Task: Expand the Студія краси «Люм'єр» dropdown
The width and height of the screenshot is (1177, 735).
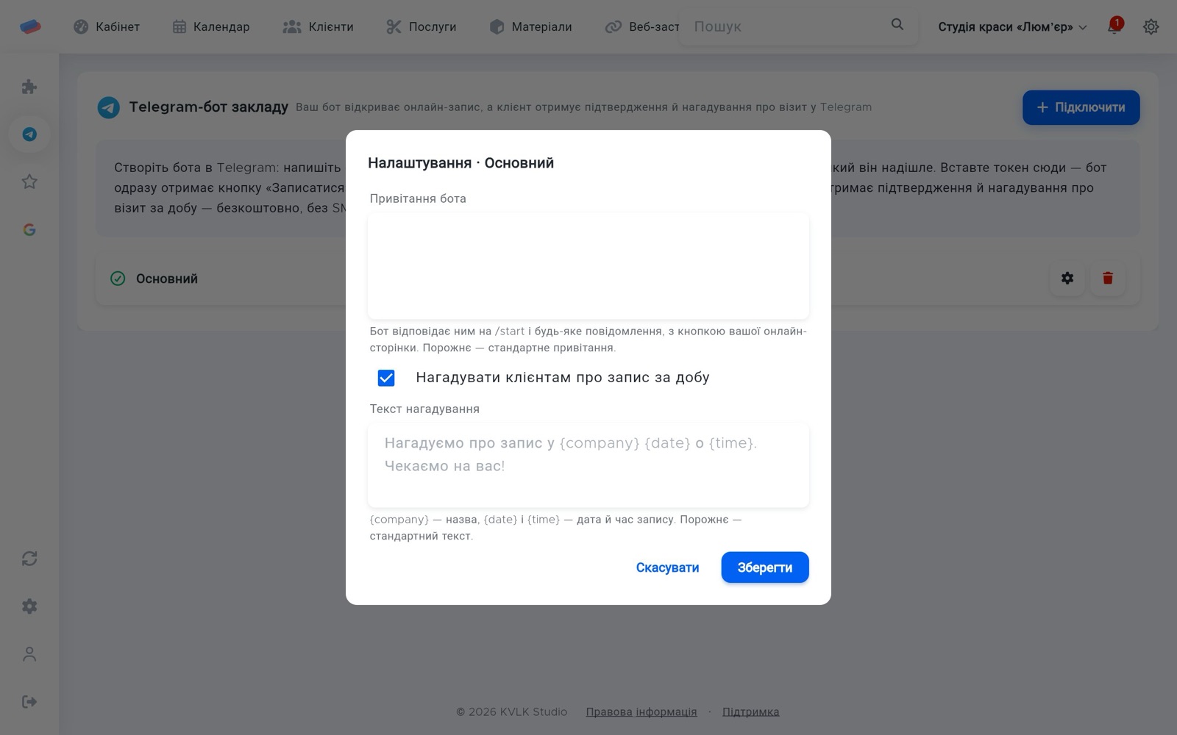Action: [1012, 26]
